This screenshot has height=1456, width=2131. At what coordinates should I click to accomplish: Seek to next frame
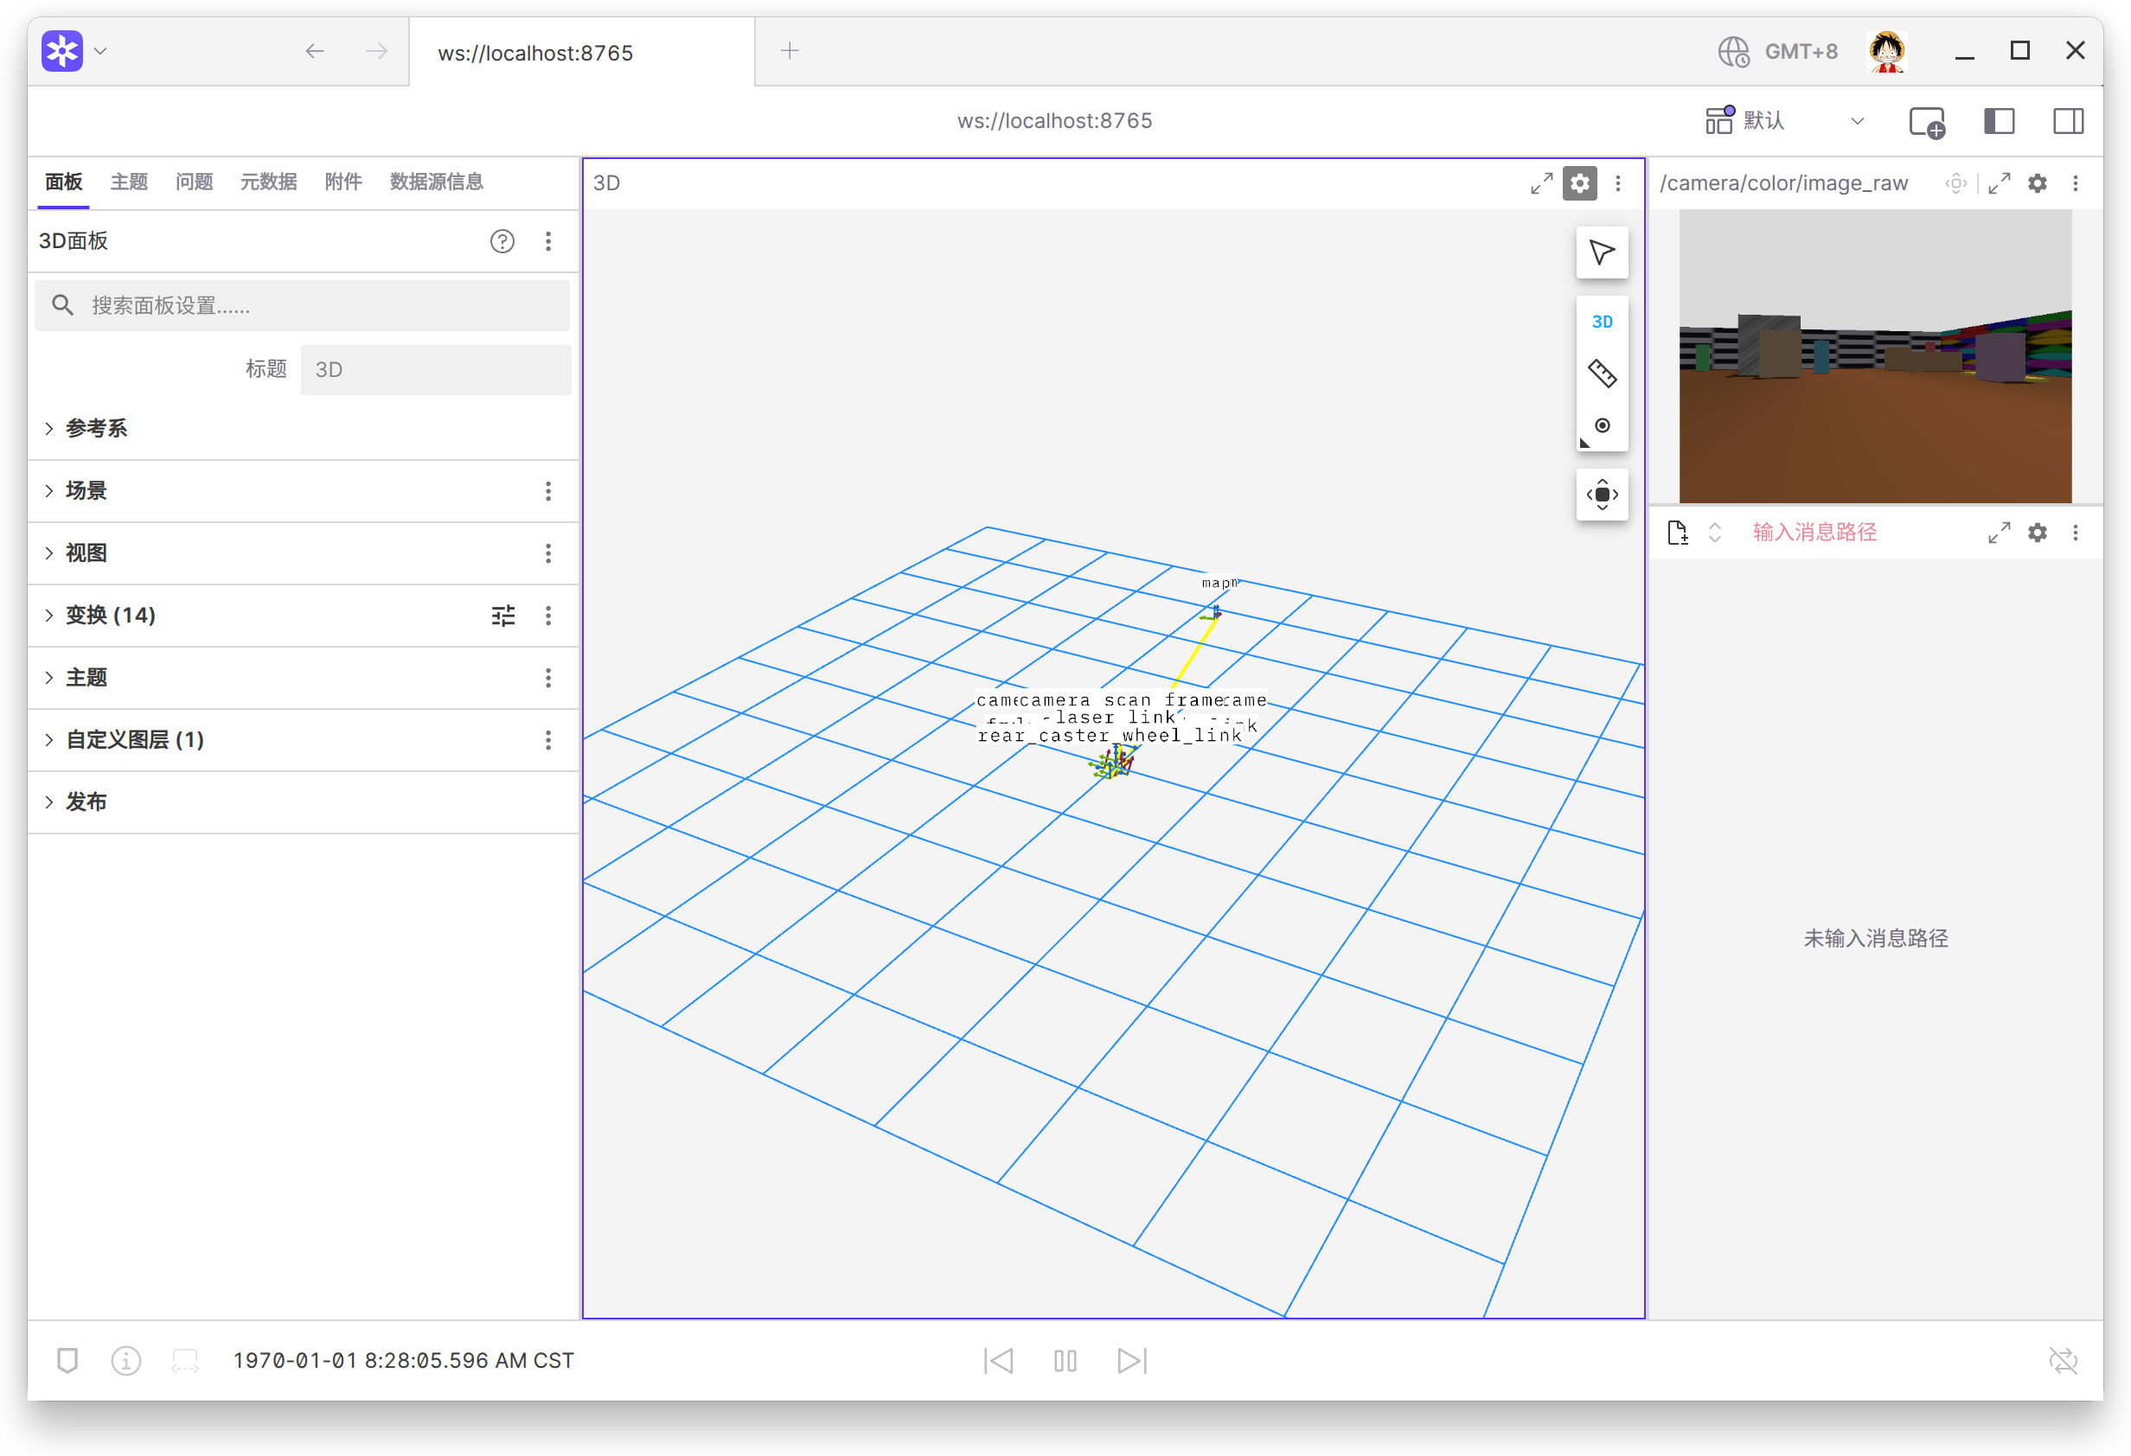1131,1360
